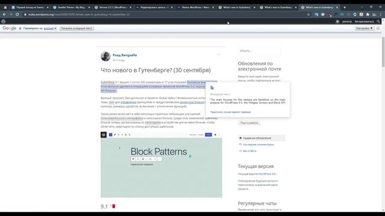The height and width of the screenshot is (216, 385).
Task: Open the roadmap link 'в дорожной карте проекта'
Action: (257, 187)
